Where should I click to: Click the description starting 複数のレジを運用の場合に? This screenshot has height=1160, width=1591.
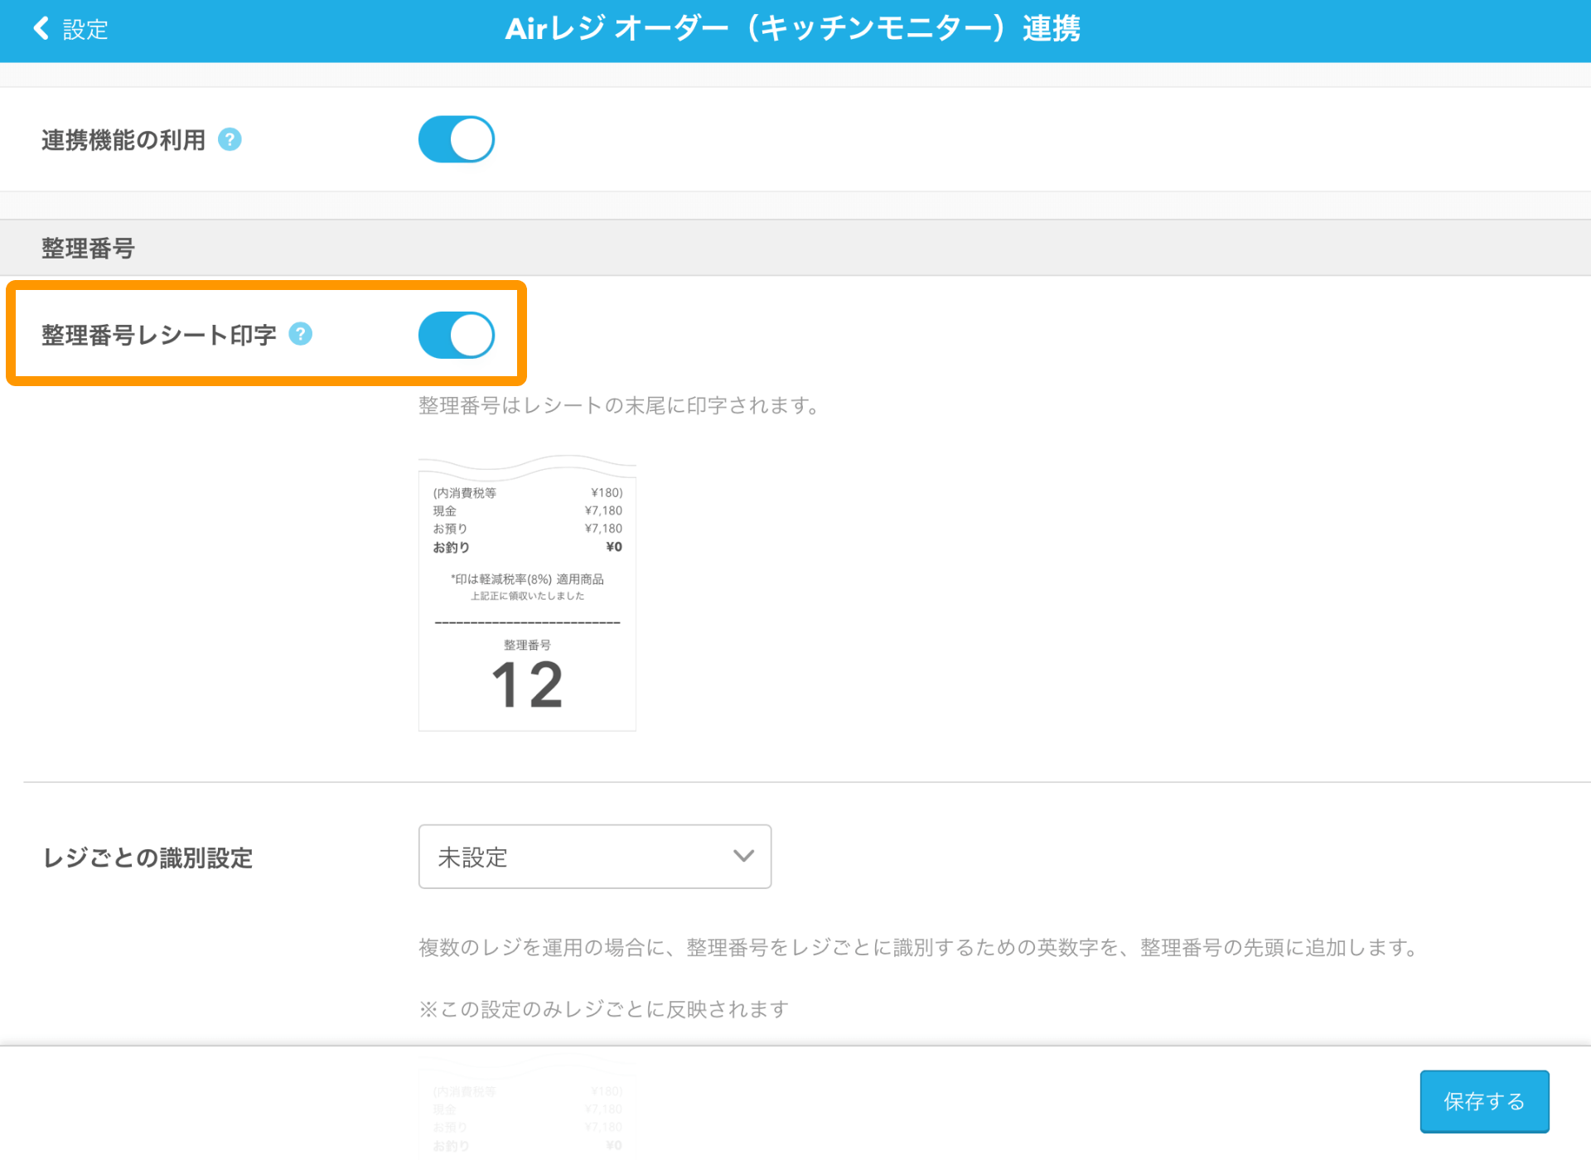920,947
